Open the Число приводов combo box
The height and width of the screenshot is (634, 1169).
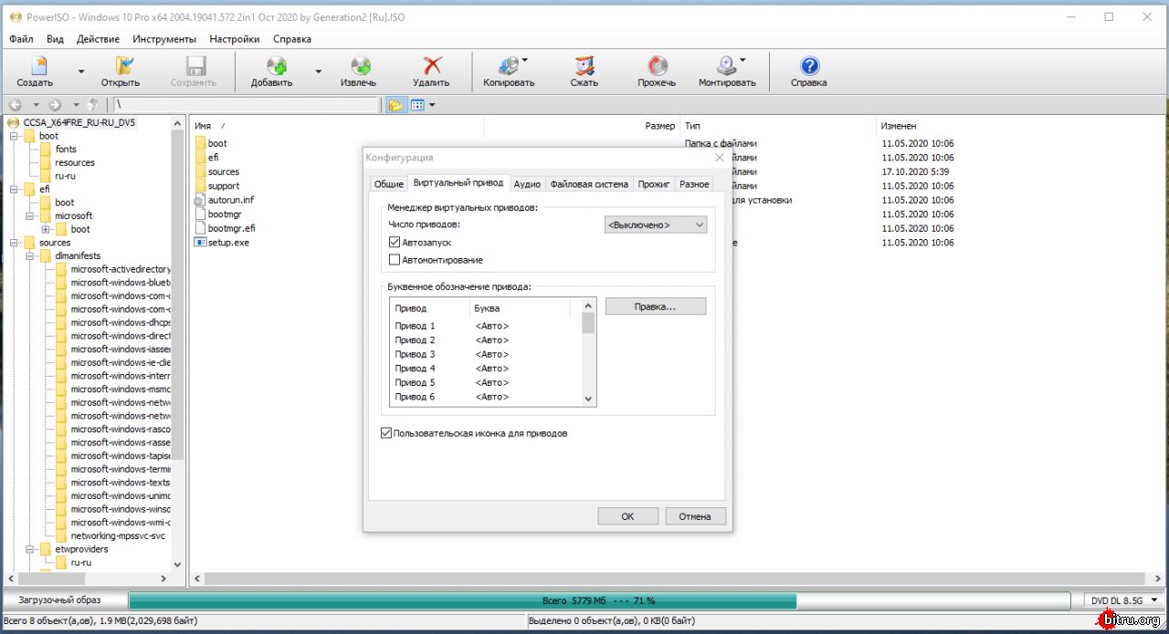tap(656, 224)
